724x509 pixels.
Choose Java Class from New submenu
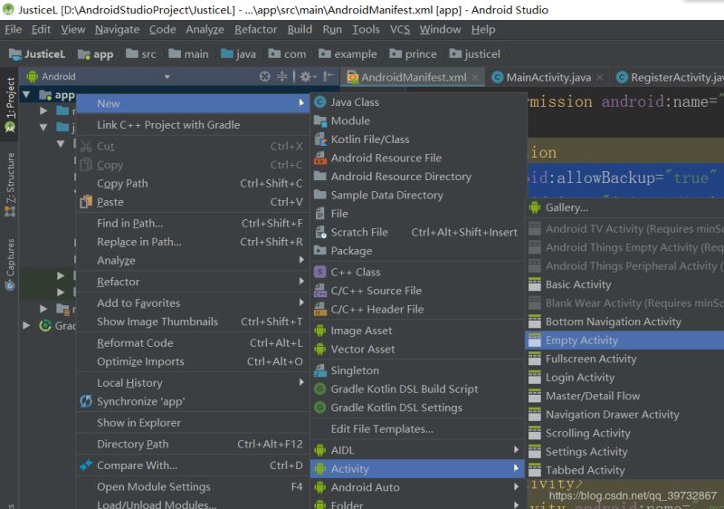(354, 102)
